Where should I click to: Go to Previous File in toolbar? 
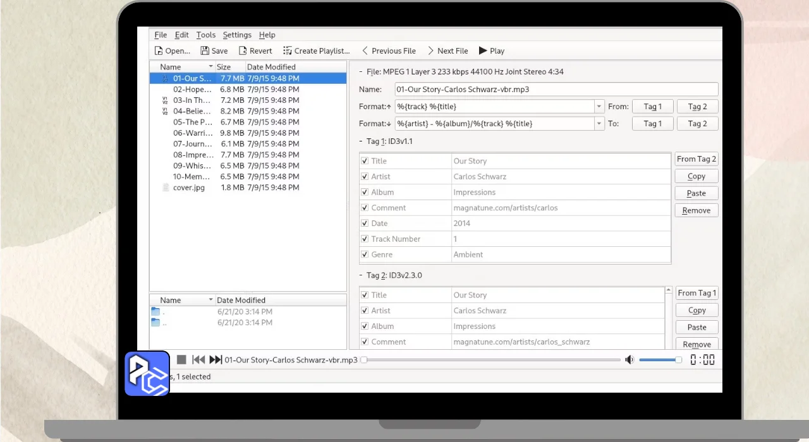(389, 51)
